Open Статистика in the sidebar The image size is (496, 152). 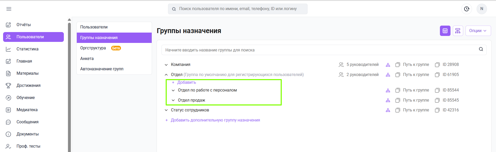point(33,49)
